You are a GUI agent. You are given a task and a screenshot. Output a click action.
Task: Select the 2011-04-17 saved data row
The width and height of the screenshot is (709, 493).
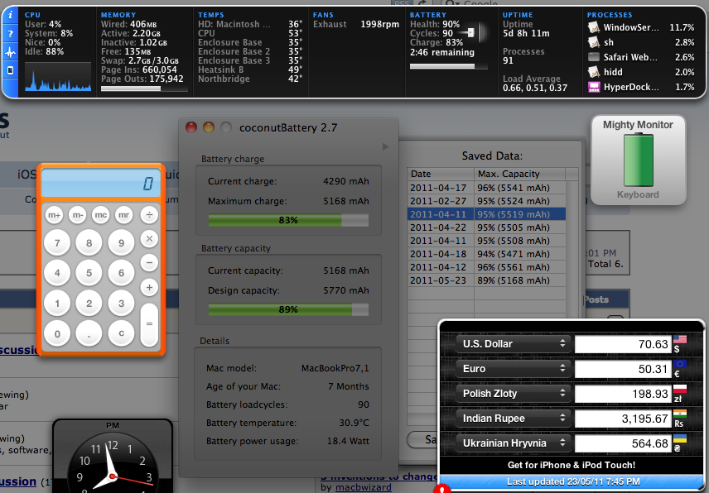pos(486,188)
